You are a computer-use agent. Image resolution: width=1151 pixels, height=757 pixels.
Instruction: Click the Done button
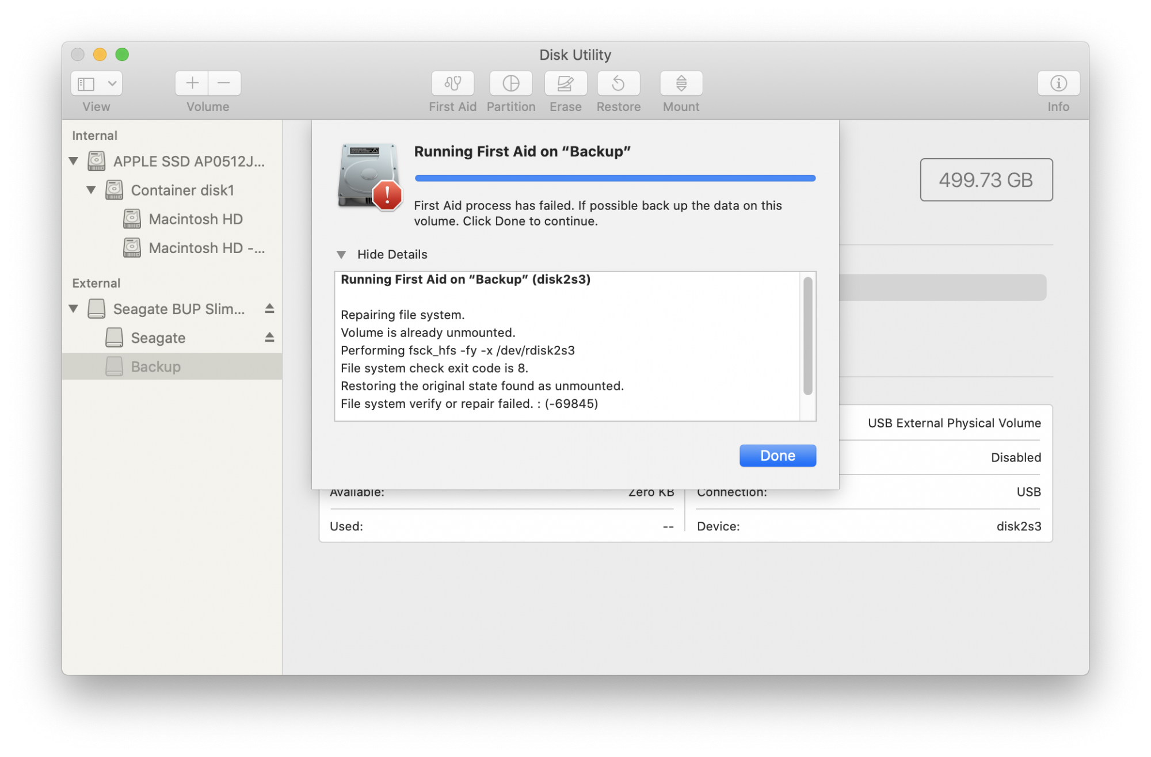[778, 456]
